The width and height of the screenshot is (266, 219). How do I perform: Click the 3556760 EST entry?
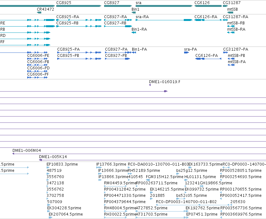coord(55,177)
